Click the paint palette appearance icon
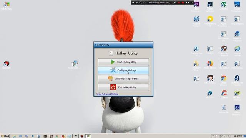Screen dimensions: 246x138 [x=110, y=79]
